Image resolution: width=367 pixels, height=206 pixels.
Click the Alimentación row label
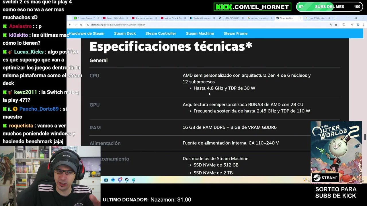pos(105,143)
